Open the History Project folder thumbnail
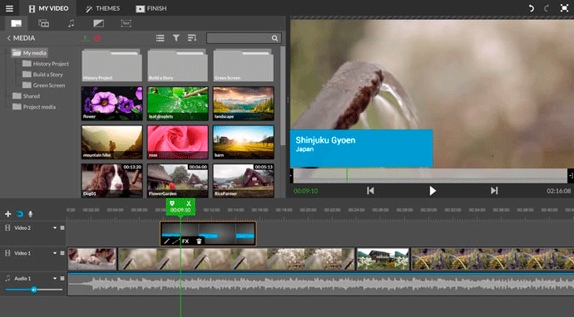Viewport: 574px width, 317px height. pyautogui.click(x=111, y=65)
